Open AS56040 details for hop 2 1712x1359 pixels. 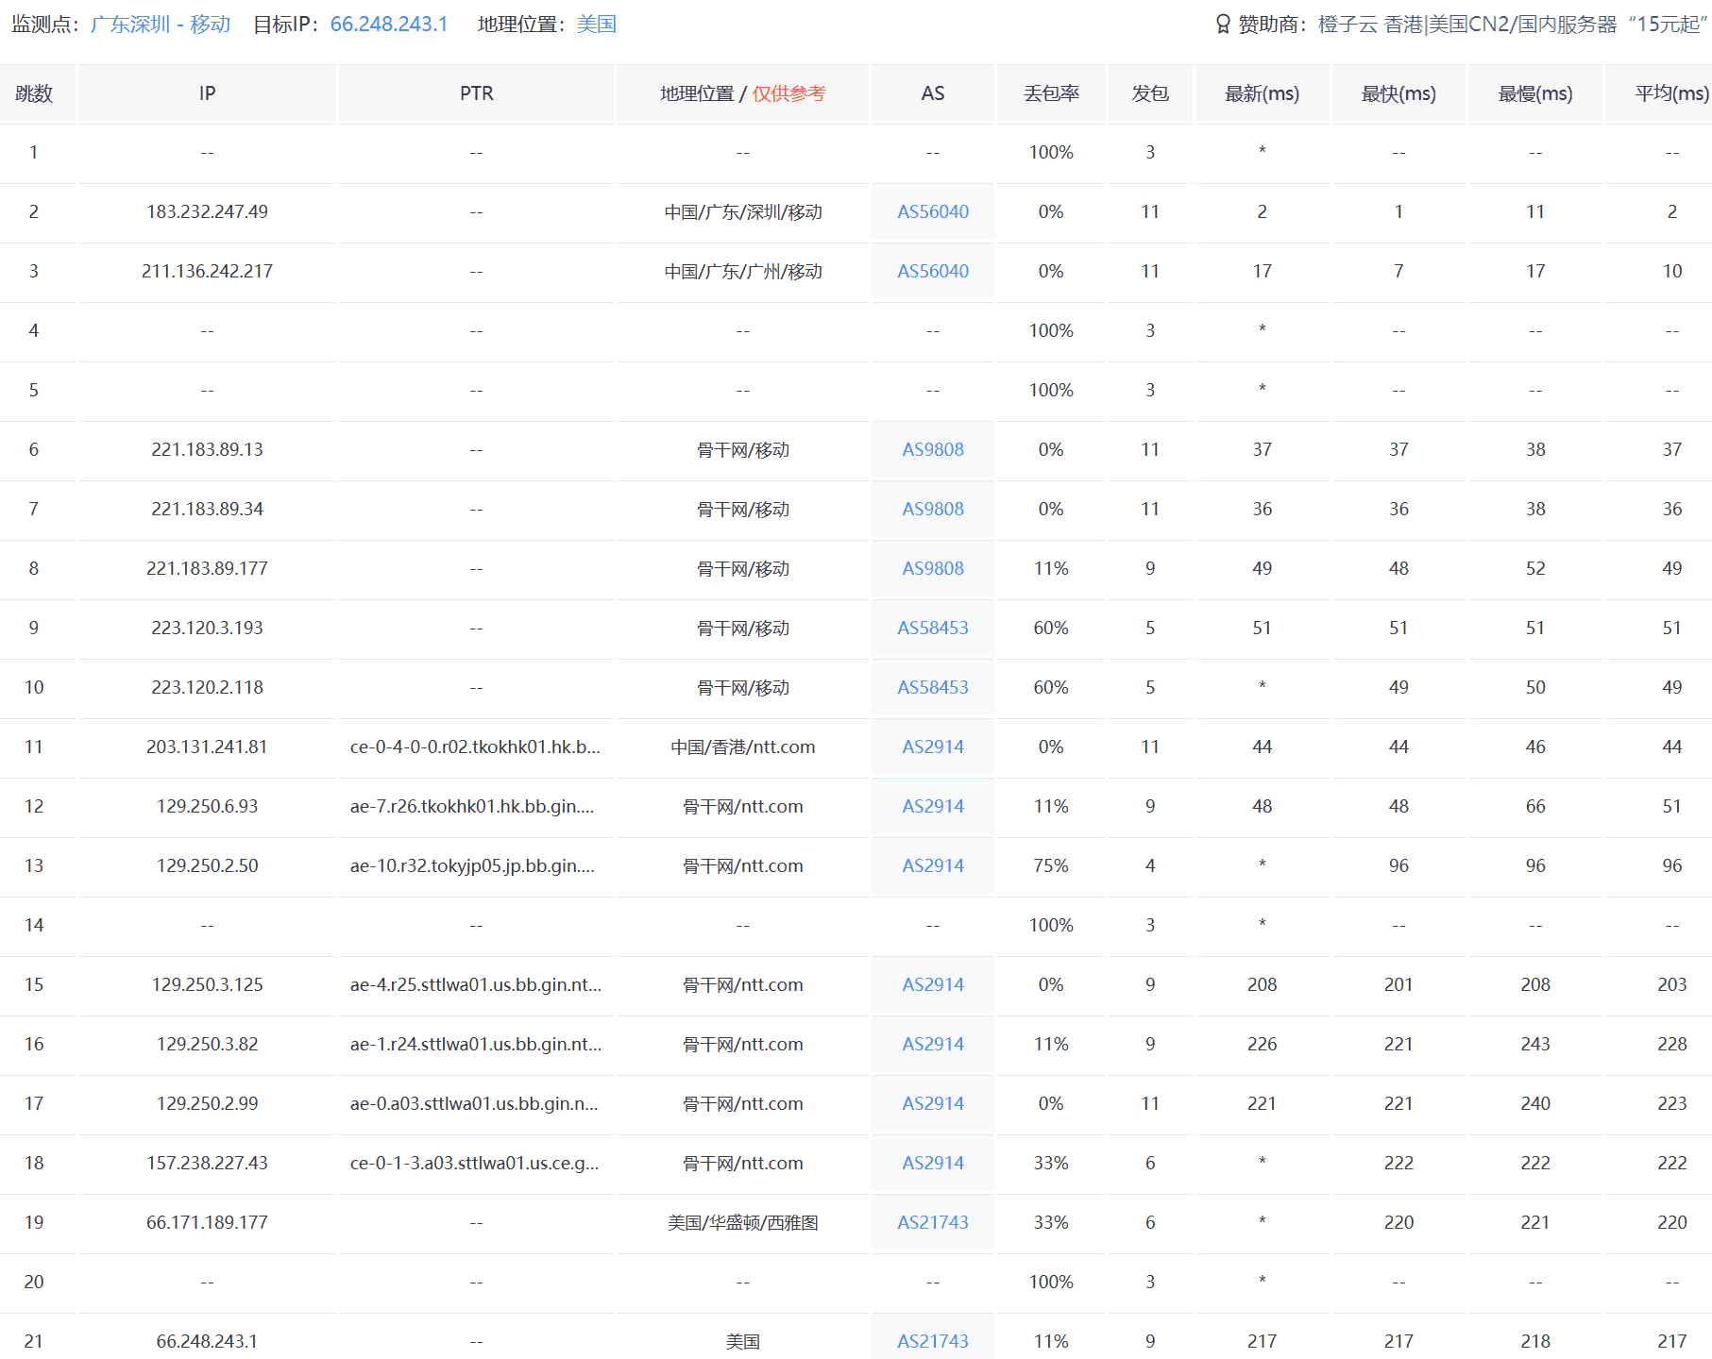932,211
